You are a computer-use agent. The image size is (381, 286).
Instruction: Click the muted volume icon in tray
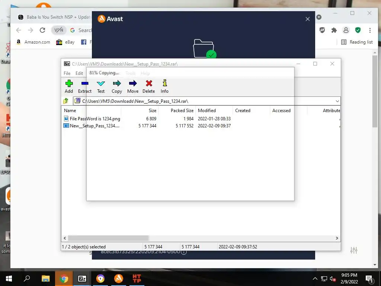click(333, 279)
